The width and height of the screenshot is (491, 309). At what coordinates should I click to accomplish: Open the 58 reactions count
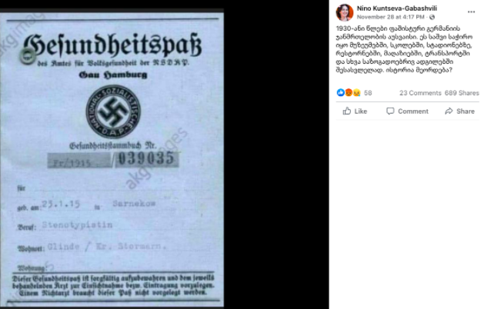368,93
